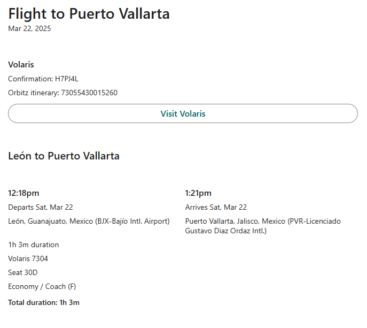Image resolution: width=367 pixels, height=328 pixels.
Task: Click the bold Total duration line
Action: pos(44,302)
